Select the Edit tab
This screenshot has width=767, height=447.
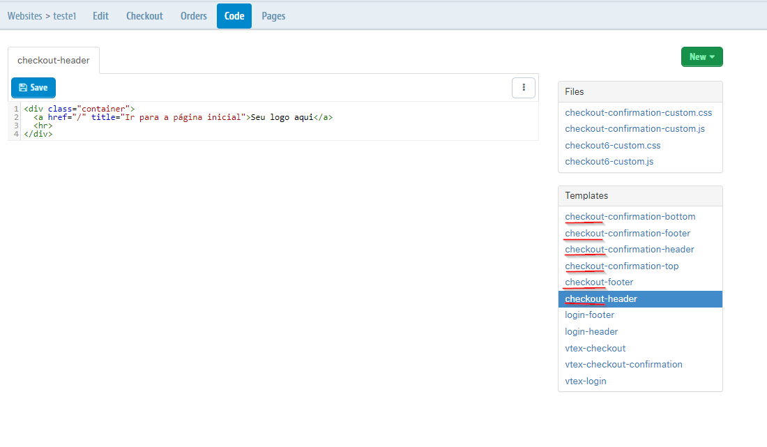(x=101, y=16)
